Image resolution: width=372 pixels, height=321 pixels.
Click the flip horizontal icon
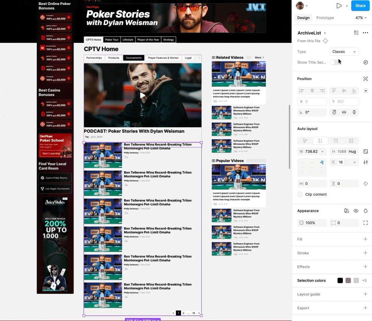(x=344, y=112)
